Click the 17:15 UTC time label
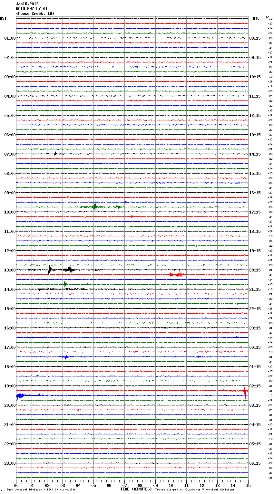Screen dimensions: 274x494 [255, 212]
